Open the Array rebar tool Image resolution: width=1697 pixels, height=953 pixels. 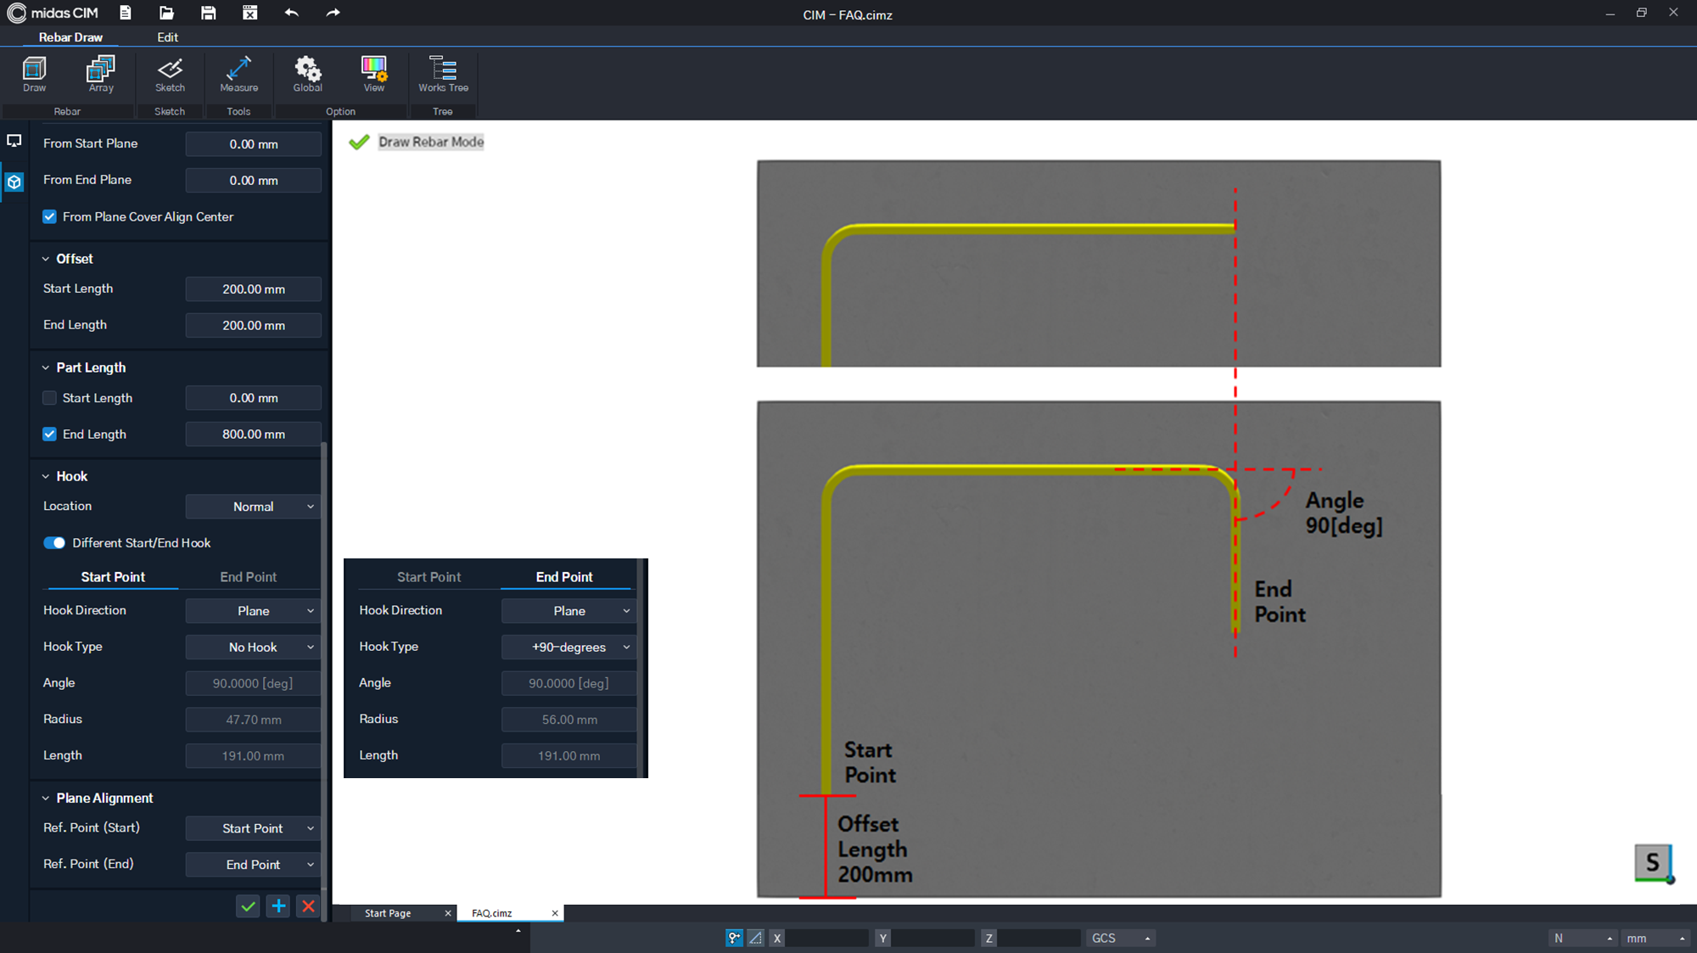point(101,74)
